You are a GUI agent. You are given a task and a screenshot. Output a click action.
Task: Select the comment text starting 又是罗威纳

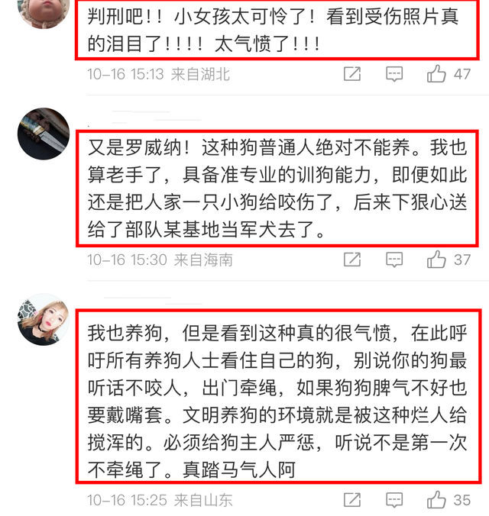click(x=277, y=189)
